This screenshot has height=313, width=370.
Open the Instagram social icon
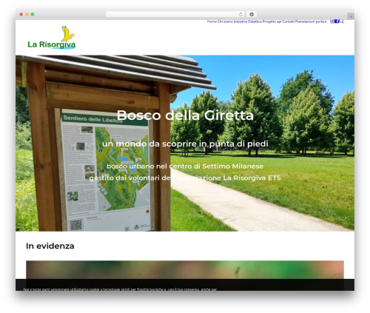click(x=332, y=21)
